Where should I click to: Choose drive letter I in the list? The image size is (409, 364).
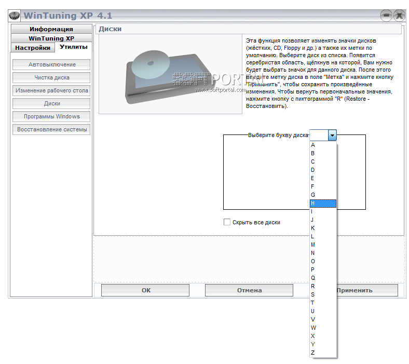323,212
